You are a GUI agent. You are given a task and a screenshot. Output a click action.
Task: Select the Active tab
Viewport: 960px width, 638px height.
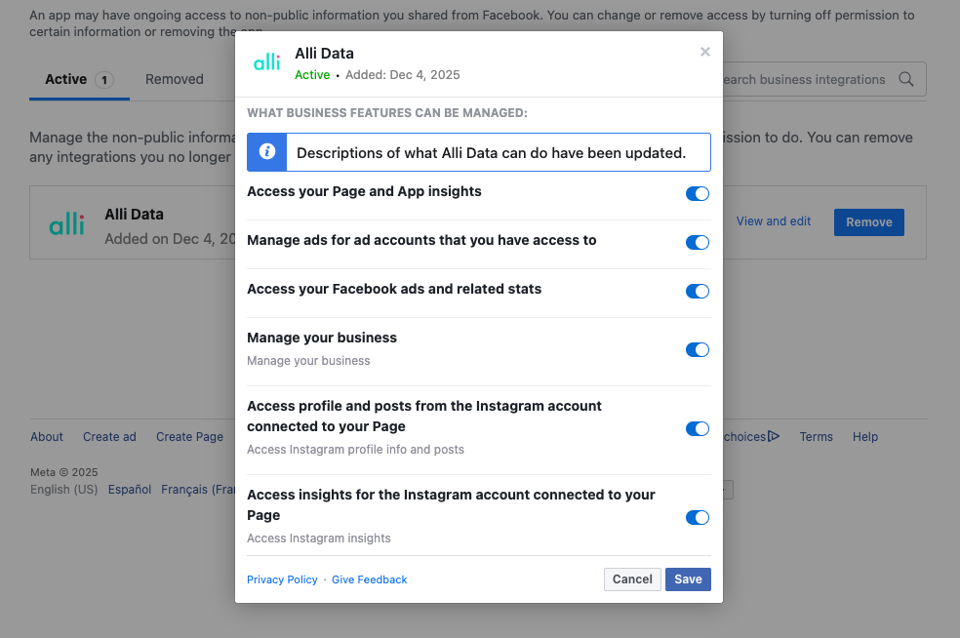(x=78, y=80)
